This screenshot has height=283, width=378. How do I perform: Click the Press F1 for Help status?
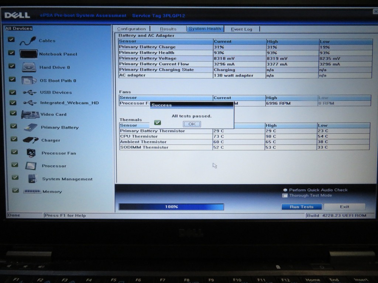pyautogui.click(x=65, y=215)
